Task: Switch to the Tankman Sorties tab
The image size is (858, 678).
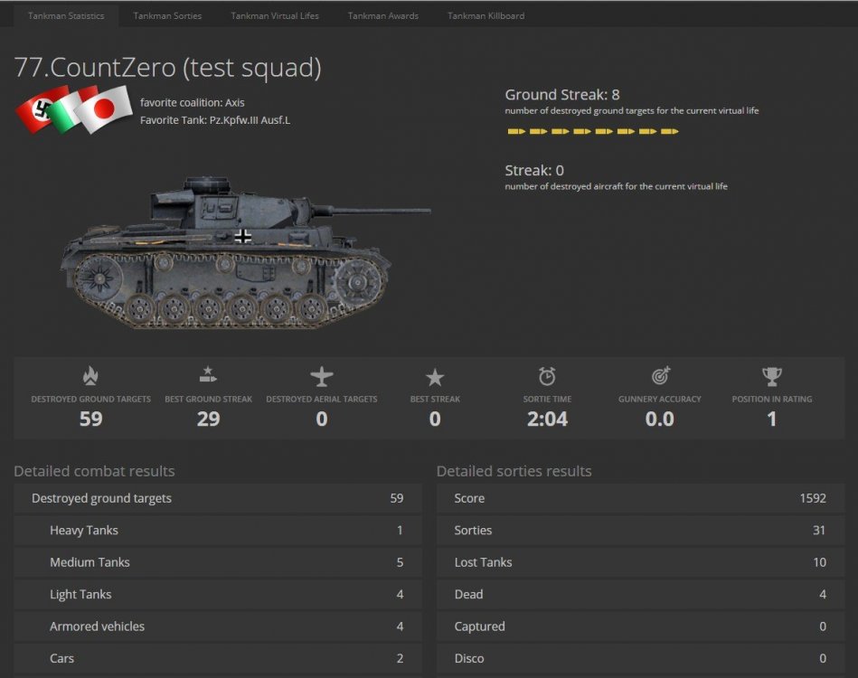Action: point(166,14)
